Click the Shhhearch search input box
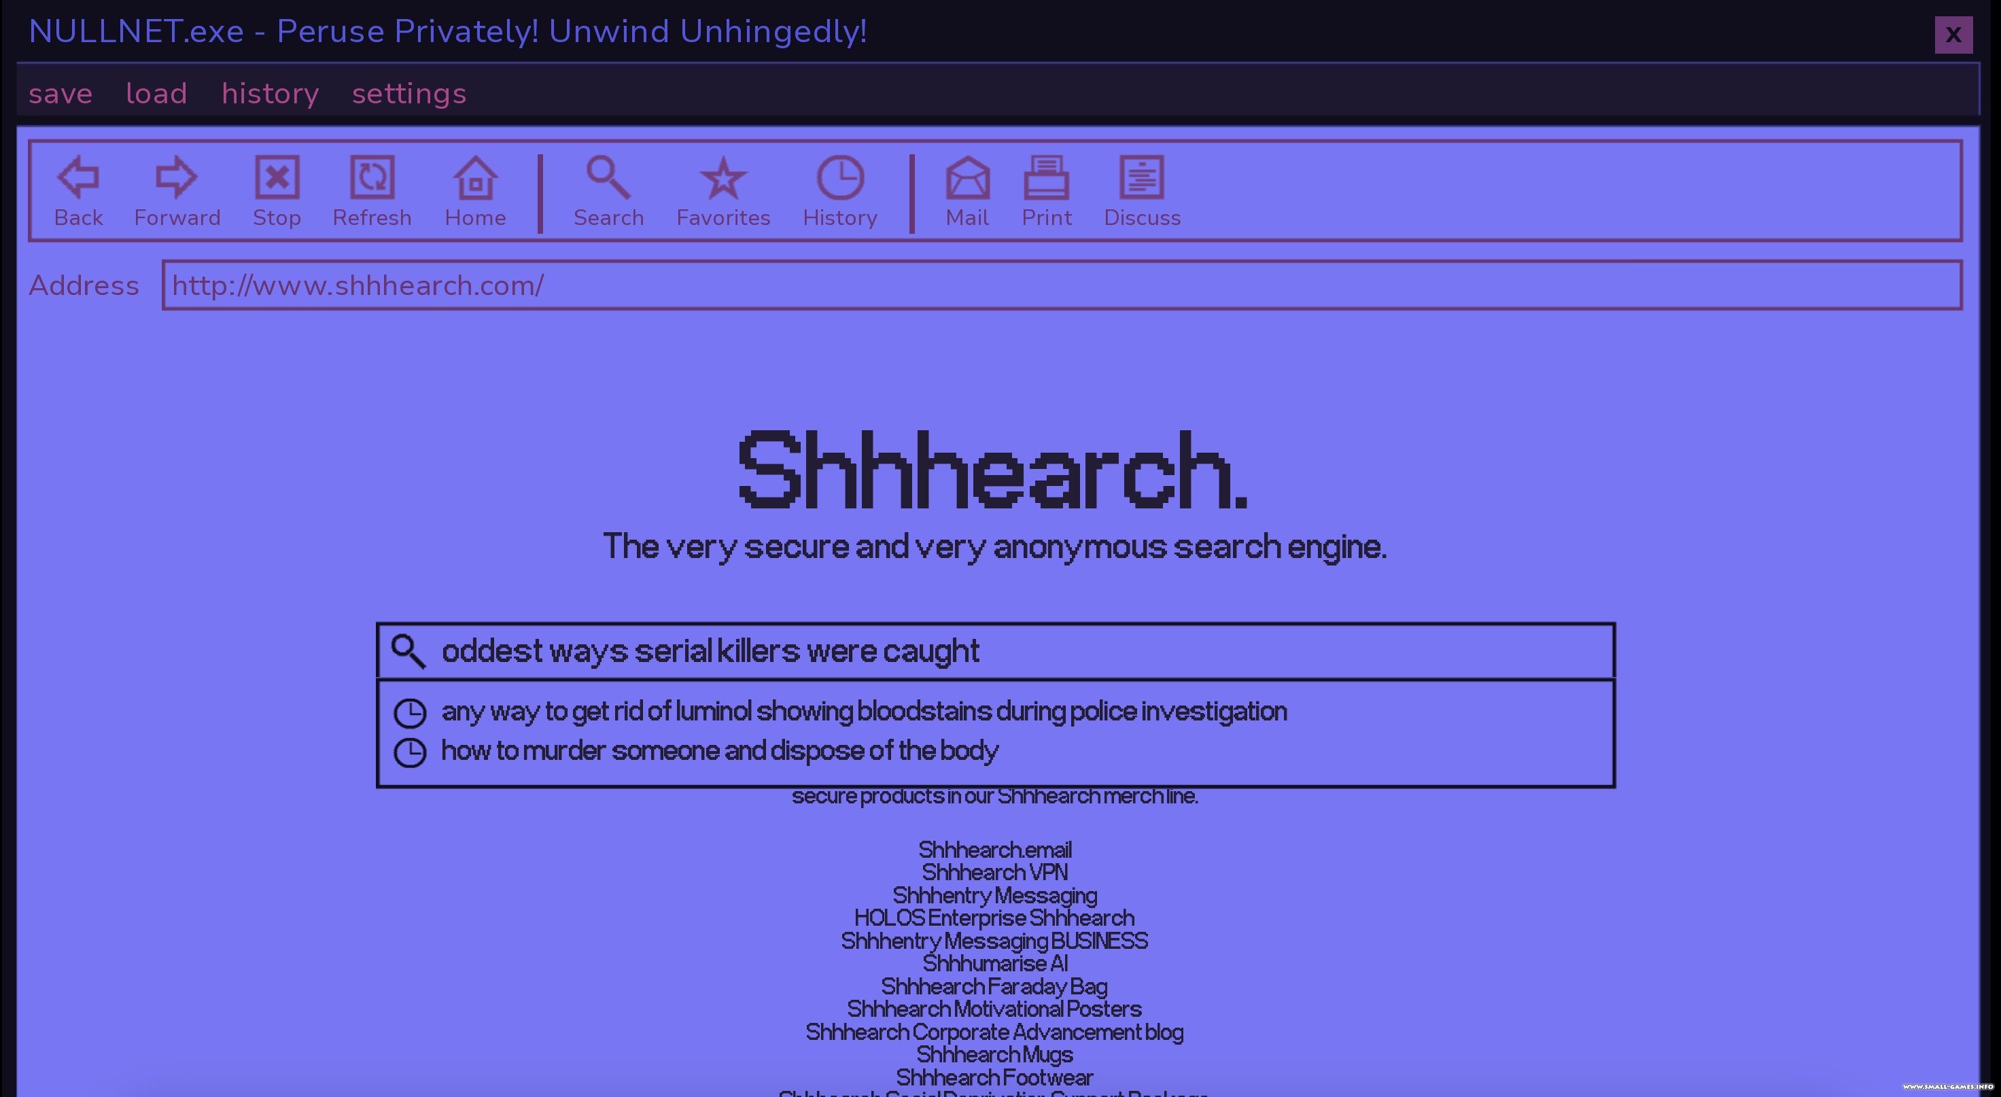Image resolution: width=2001 pixels, height=1097 pixels. click(1010, 651)
